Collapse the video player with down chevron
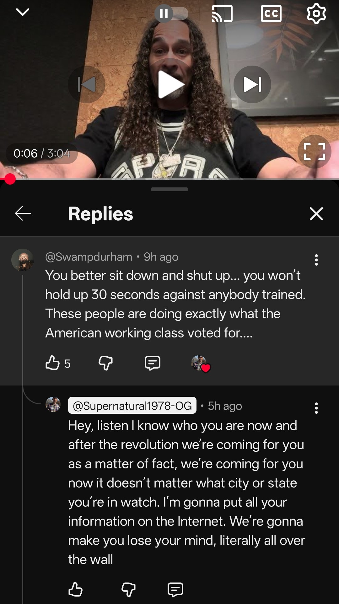339x604 pixels. pyautogui.click(x=22, y=13)
